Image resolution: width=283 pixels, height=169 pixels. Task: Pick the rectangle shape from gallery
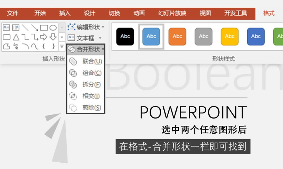44,28
